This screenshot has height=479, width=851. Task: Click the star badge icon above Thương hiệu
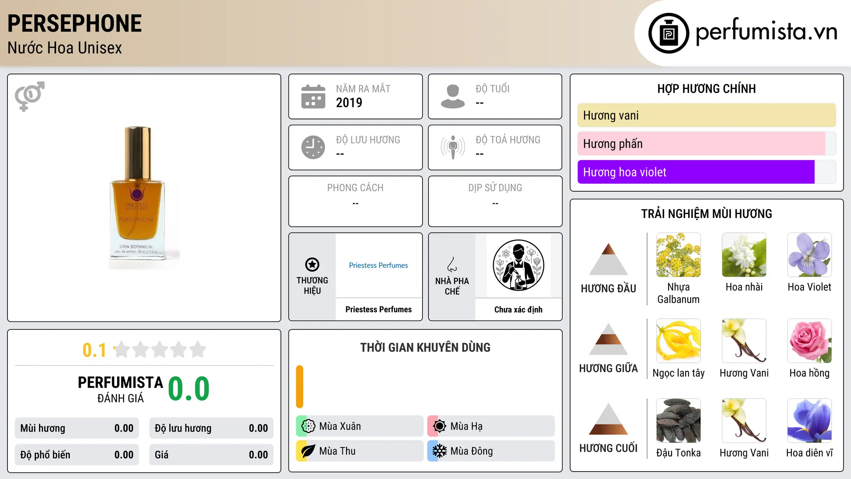pos(312,264)
